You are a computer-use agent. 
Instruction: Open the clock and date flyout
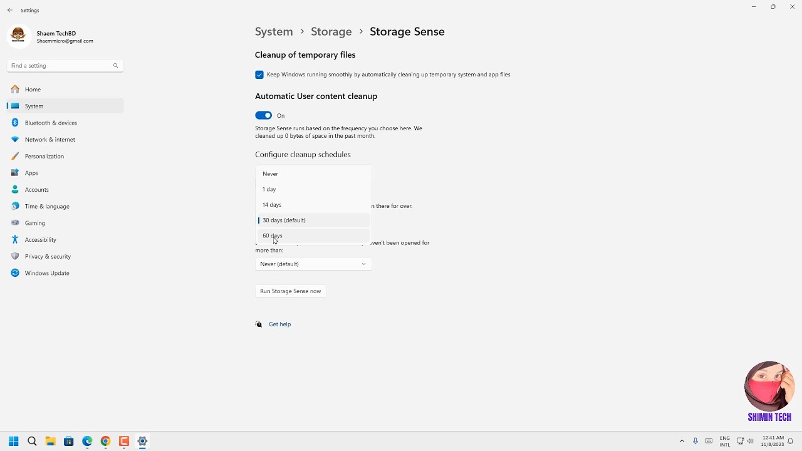pos(772,441)
